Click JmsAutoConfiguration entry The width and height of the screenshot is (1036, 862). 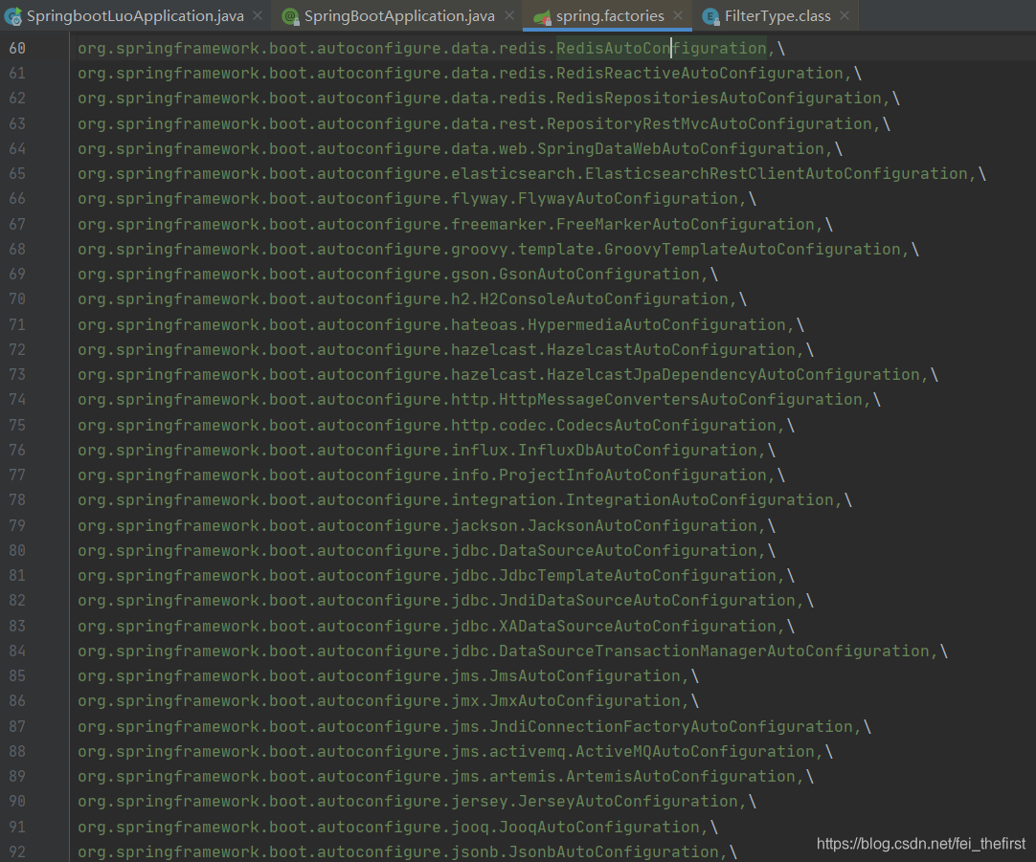[585, 675]
